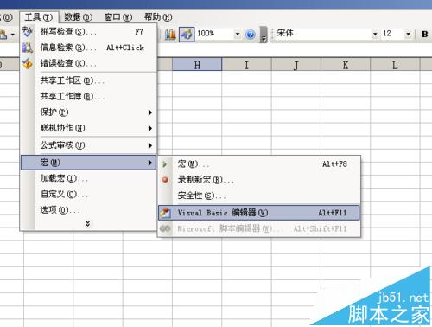The width and height of the screenshot is (432, 327).
Task: Select column H header
Action: tap(197, 64)
